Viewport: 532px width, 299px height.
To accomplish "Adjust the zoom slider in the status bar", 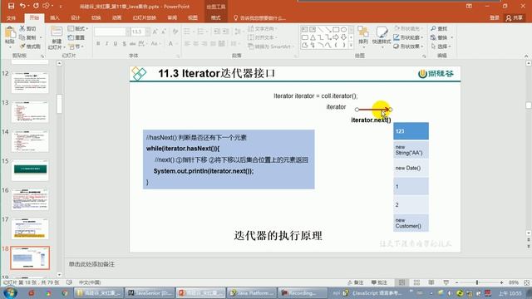I will coord(477,282).
